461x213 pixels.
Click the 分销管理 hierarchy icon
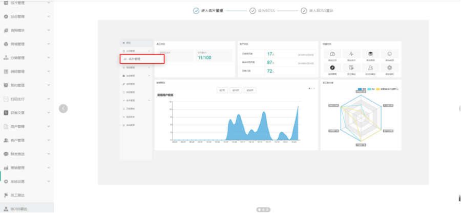click(6, 58)
